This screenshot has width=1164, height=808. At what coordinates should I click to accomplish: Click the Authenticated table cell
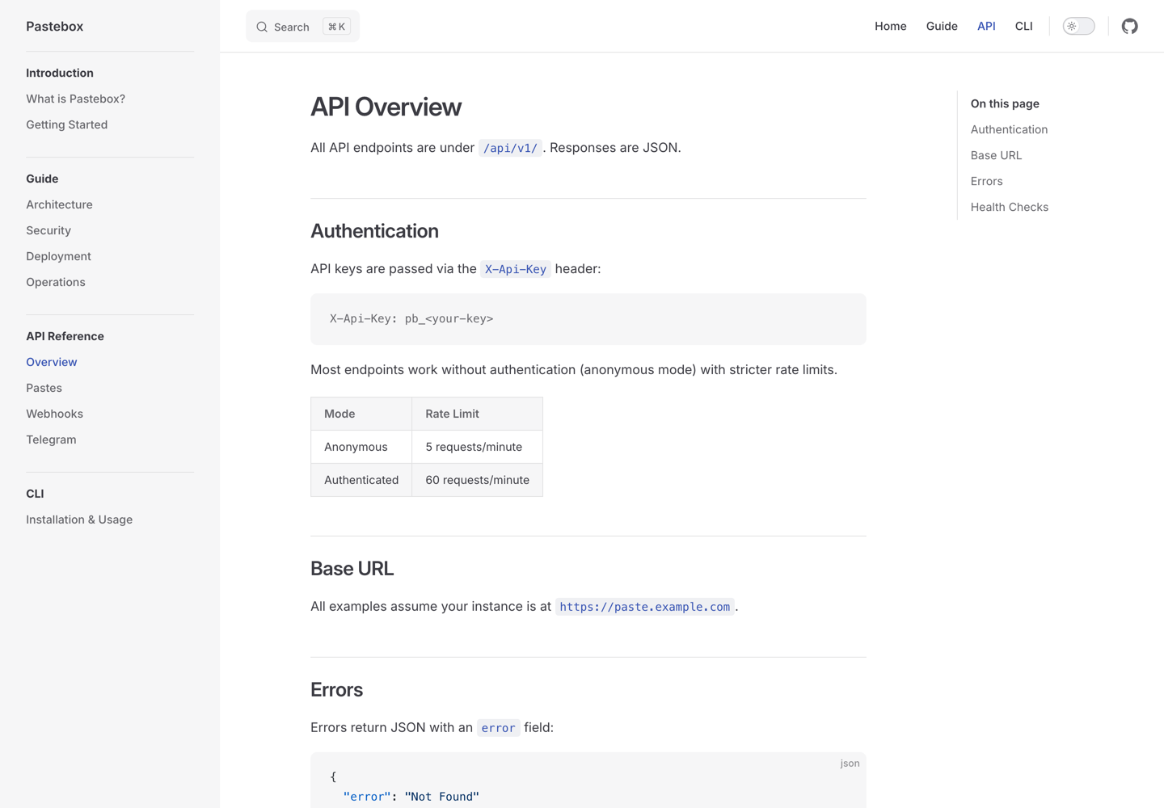pos(361,480)
